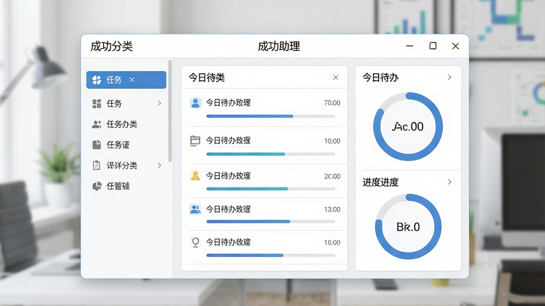Image resolution: width=545 pixels, height=306 pixels.
Task: Click the clover icon in selected 任务 item
Action: pos(97,80)
